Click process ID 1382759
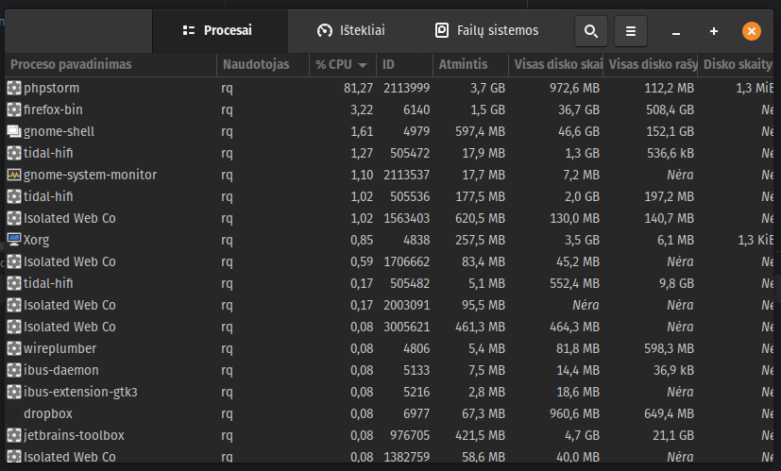Viewport: 781px width, 471px height. coord(406,457)
